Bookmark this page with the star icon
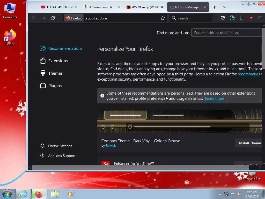Screen dimensions: 265x199 (x=163, y=18)
